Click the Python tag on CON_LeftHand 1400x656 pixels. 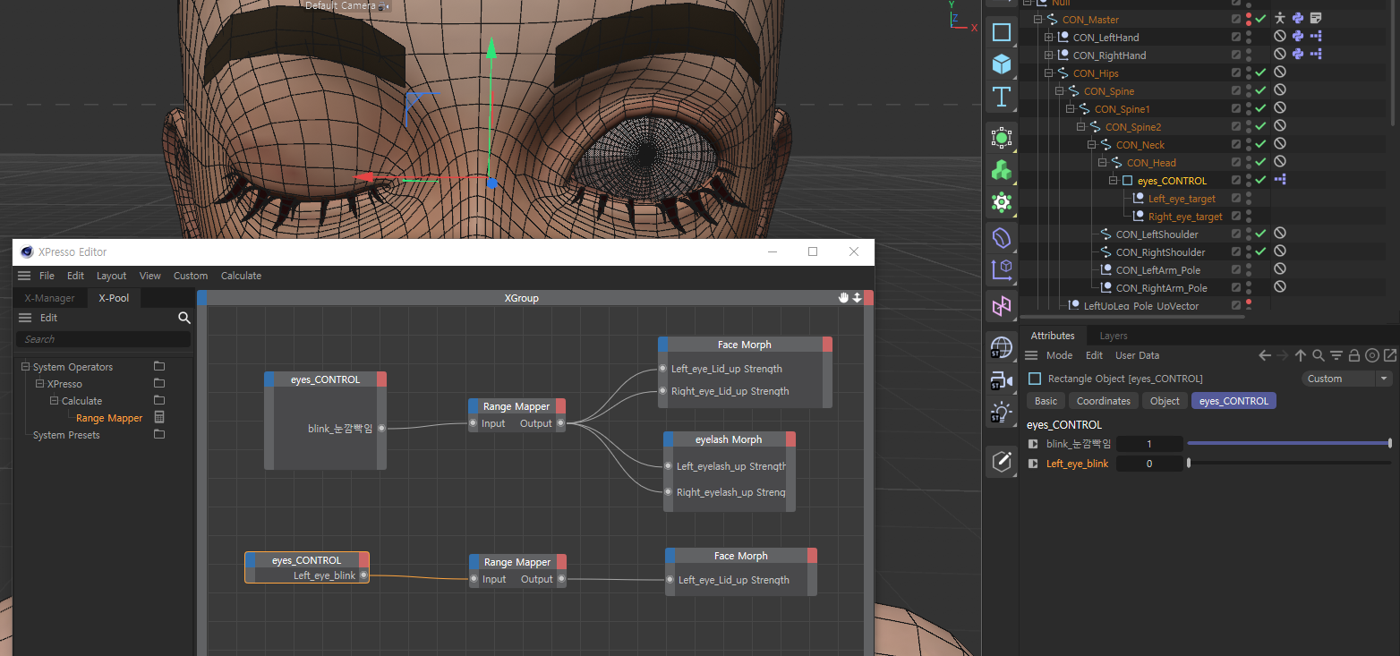[1297, 37]
